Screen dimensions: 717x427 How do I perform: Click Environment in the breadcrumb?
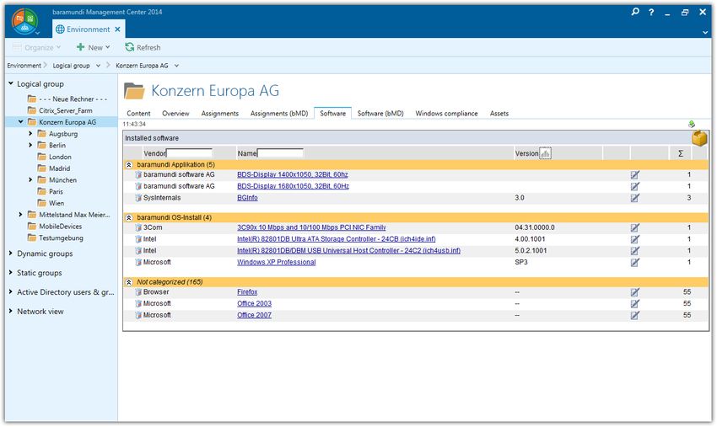click(24, 66)
